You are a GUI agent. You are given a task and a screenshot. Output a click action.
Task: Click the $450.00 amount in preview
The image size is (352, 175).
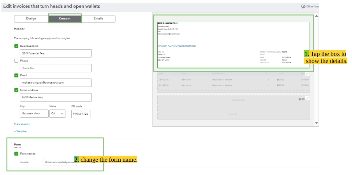pyautogui.click(x=304, y=80)
